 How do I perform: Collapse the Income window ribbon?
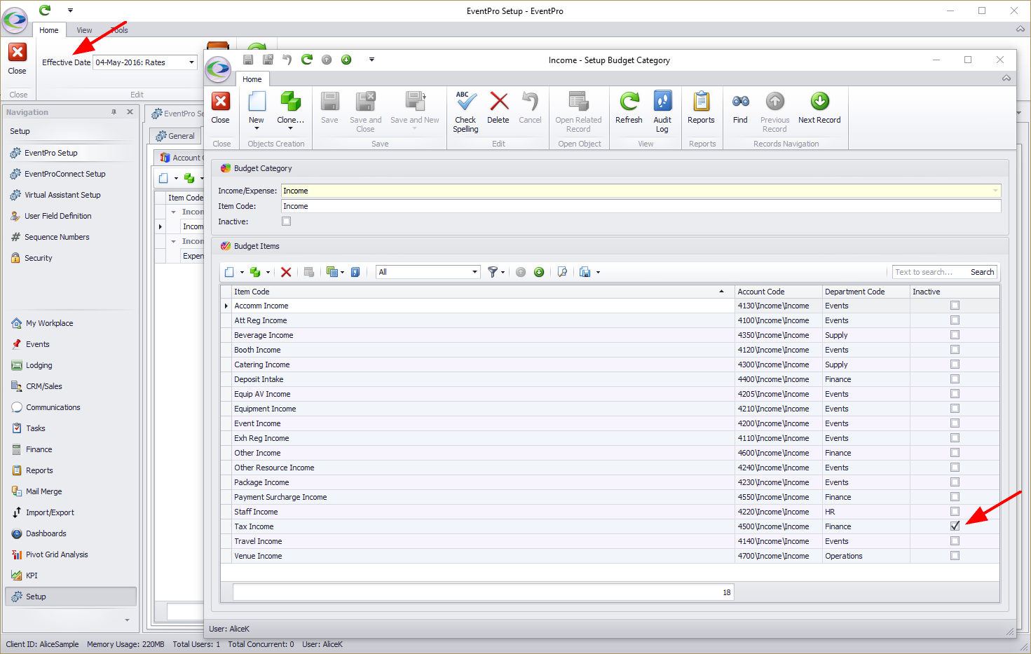click(x=1006, y=78)
